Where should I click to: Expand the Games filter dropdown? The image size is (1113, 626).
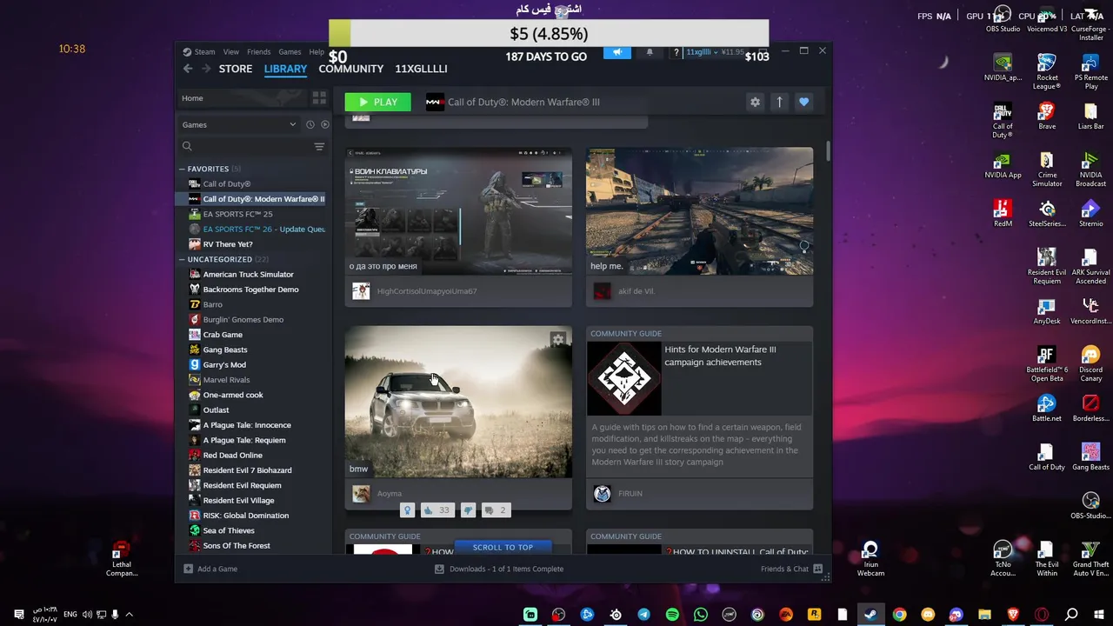pyautogui.click(x=239, y=124)
